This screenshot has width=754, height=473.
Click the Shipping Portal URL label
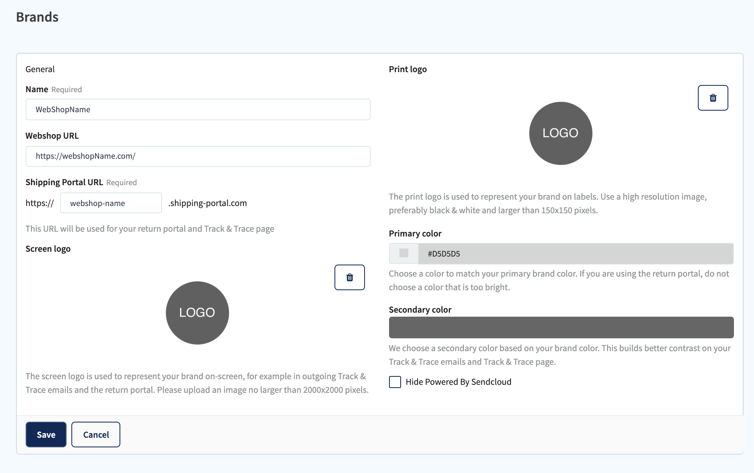click(64, 182)
